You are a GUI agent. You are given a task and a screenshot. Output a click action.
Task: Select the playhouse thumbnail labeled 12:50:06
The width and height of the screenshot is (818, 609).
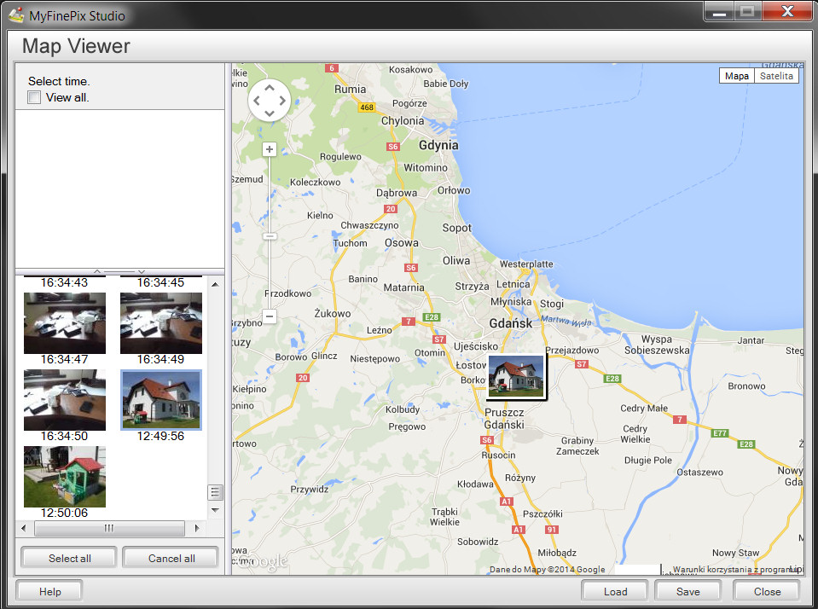coord(65,477)
